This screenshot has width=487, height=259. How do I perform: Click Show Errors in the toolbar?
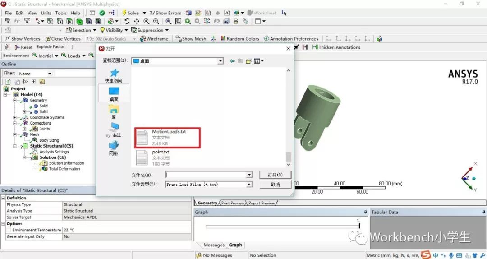tap(165, 13)
